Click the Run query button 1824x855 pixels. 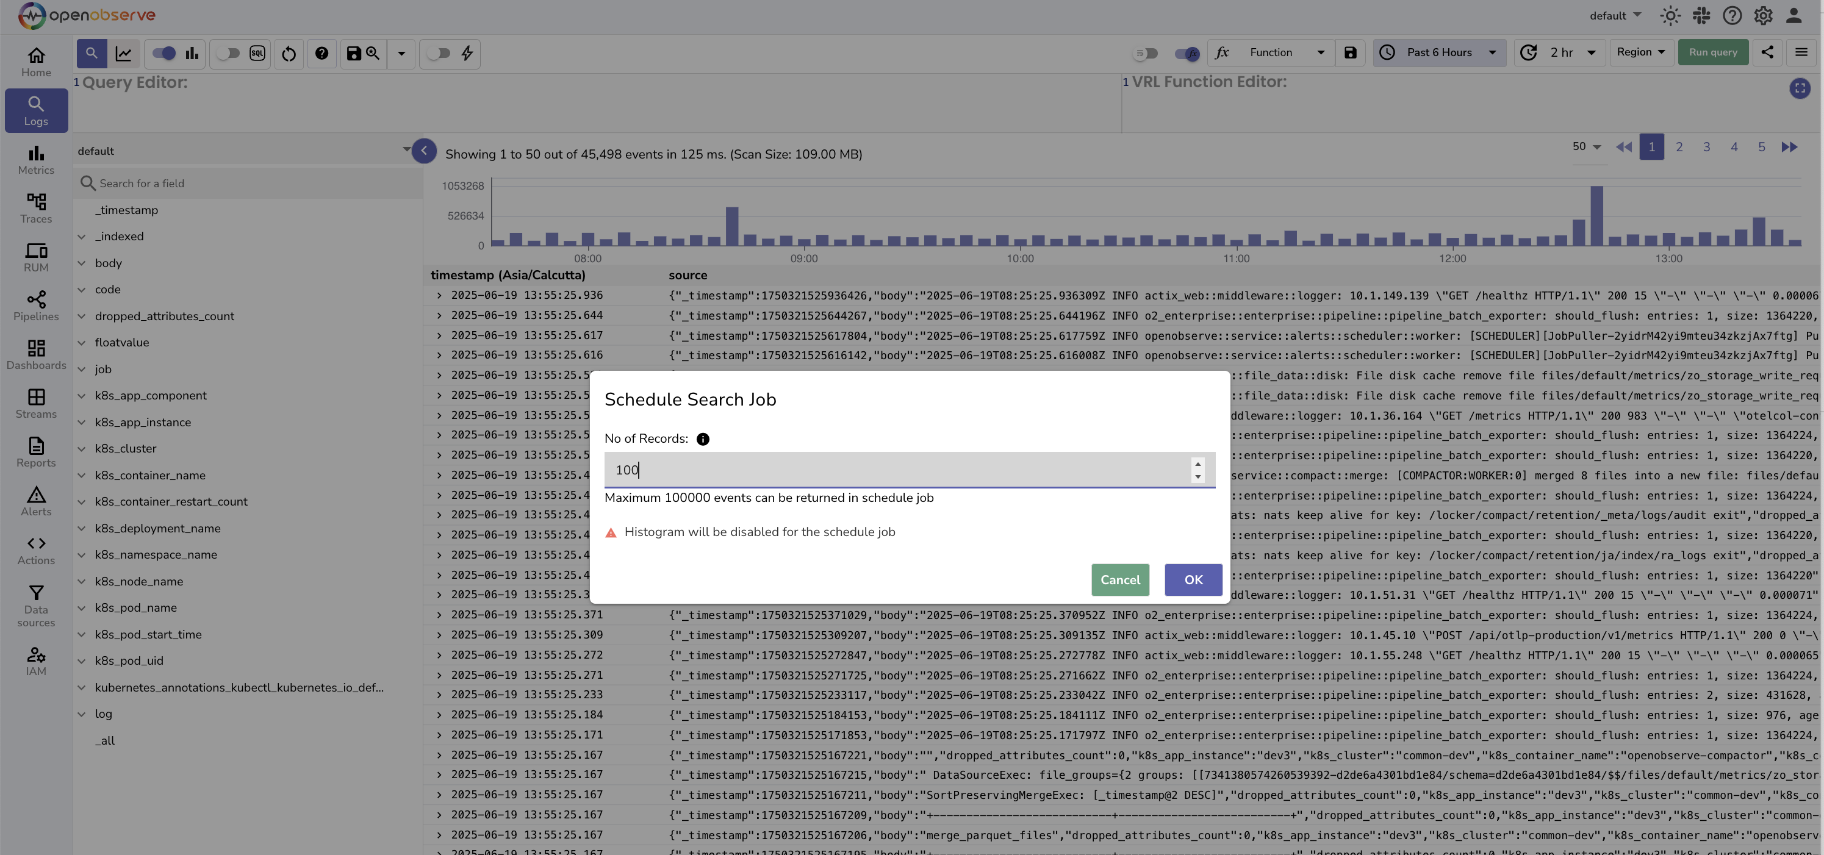tap(1713, 52)
